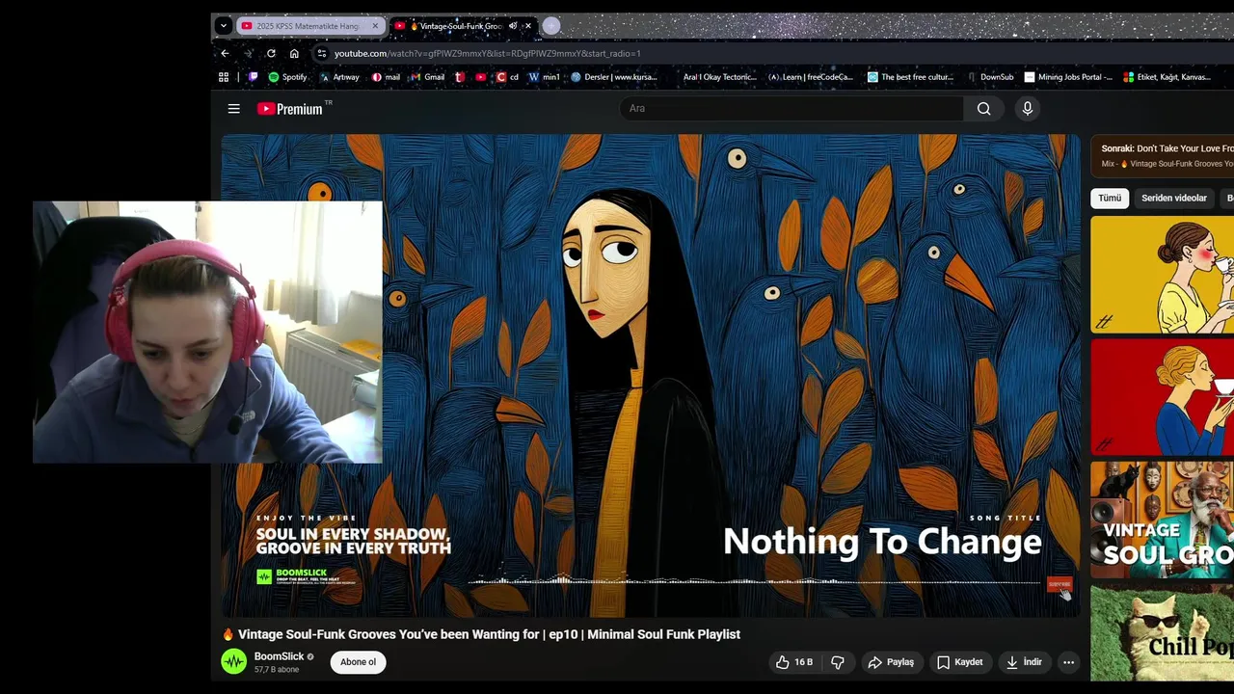This screenshot has width=1234, height=694.
Task: Open the YouTube hamburger guide menu
Action: click(x=233, y=109)
